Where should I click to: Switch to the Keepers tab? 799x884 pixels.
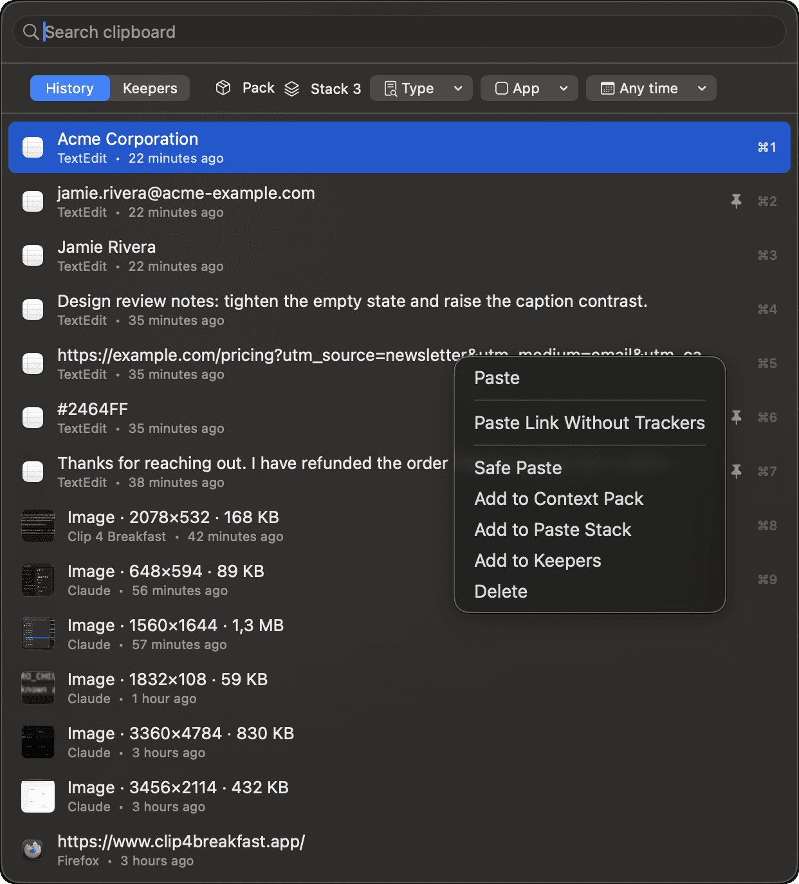pos(150,88)
